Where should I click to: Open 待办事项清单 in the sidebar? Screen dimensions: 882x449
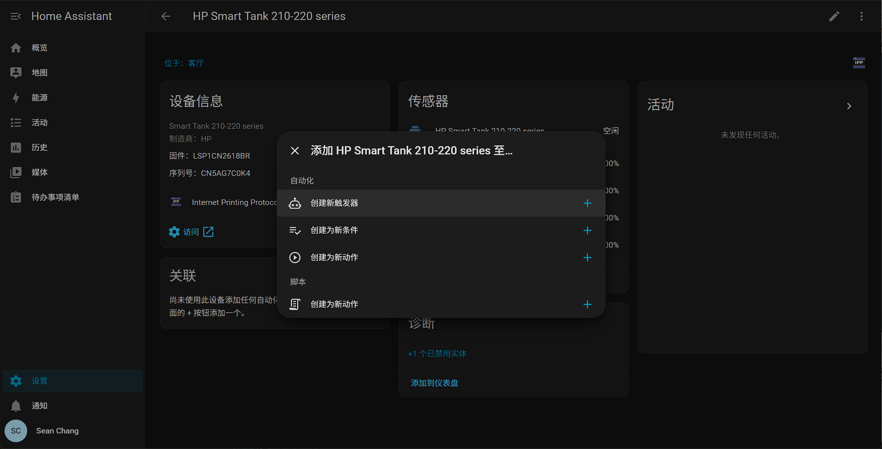point(73,197)
